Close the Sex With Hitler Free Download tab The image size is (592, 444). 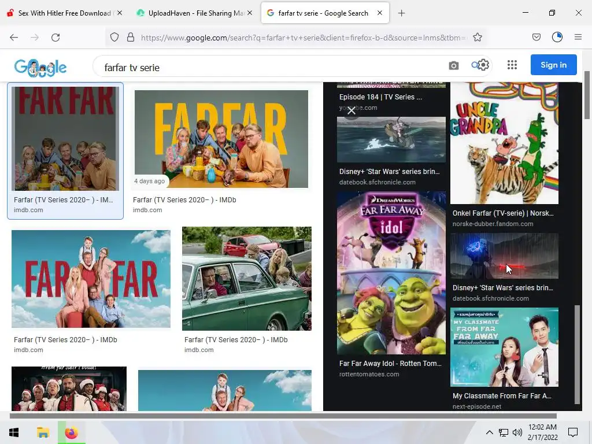[120, 13]
